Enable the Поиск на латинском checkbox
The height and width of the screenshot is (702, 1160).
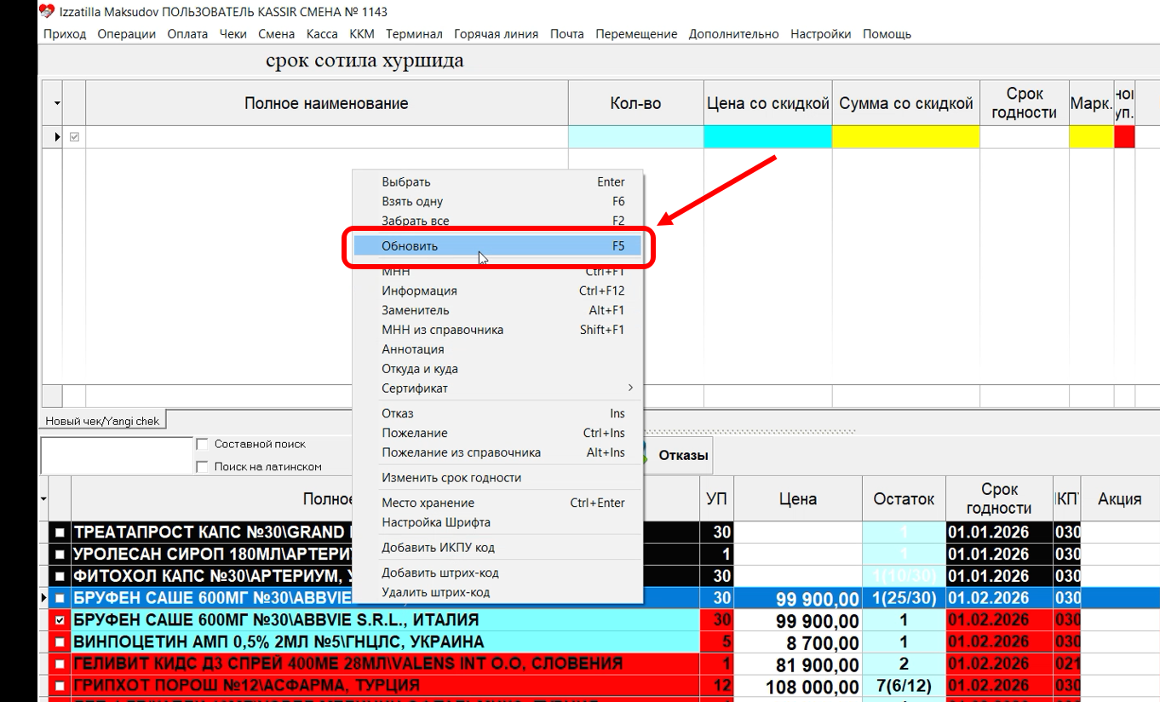202,467
